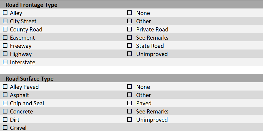Enable the Concrete checkbox
Viewport: 263px width, 131px height.
5,111
